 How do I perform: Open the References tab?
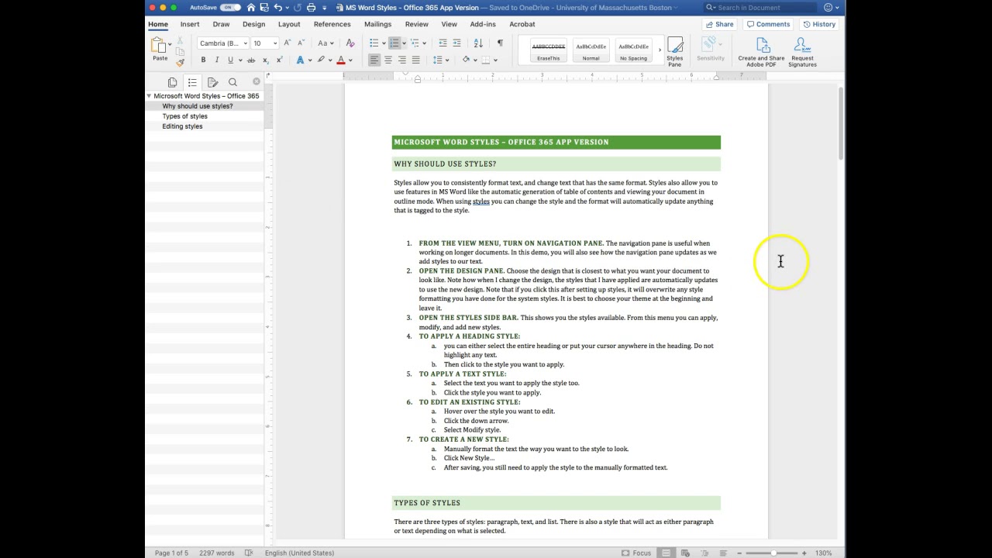[332, 24]
